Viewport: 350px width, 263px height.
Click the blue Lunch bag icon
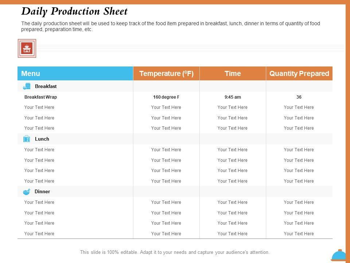pyautogui.click(x=27, y=139)
